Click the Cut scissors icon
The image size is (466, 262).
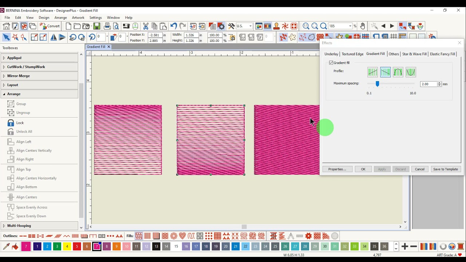click(146, 26)
